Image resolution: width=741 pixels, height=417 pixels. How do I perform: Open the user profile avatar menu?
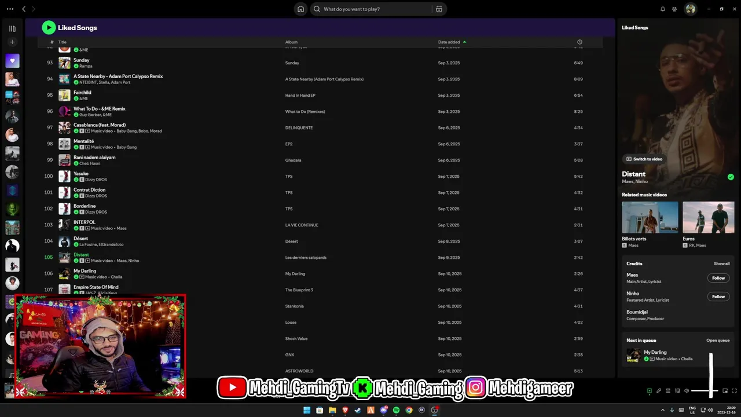click(x=690, y=9)
